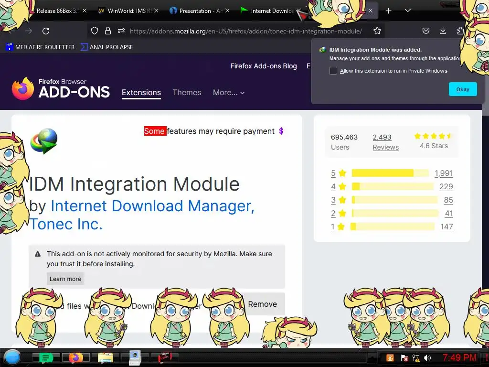Save page to Pocket
Viewport: 489px width, 367px height.
pos(425,31)
